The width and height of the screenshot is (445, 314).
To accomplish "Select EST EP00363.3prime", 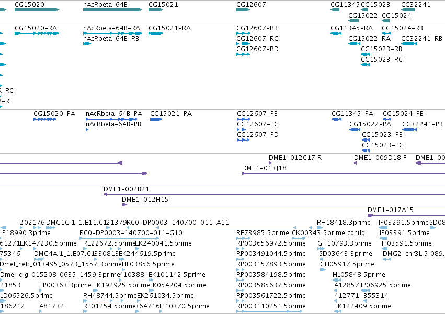I will point(41,290).
